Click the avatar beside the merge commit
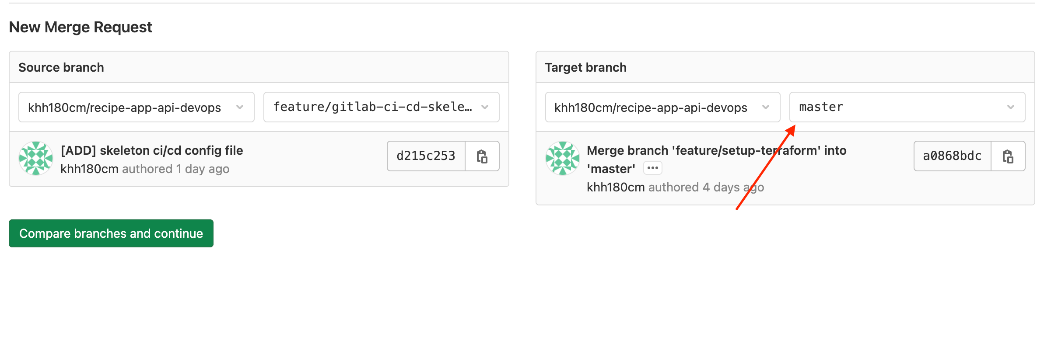The width and height of the screenshot is (1044, 347). point(563,158)
